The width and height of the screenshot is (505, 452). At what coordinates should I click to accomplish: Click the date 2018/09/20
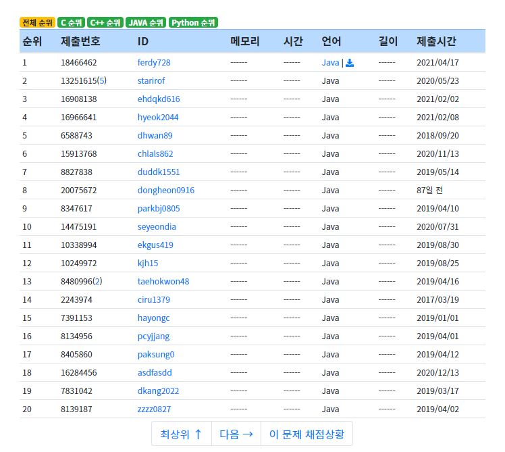coord(437,135)
